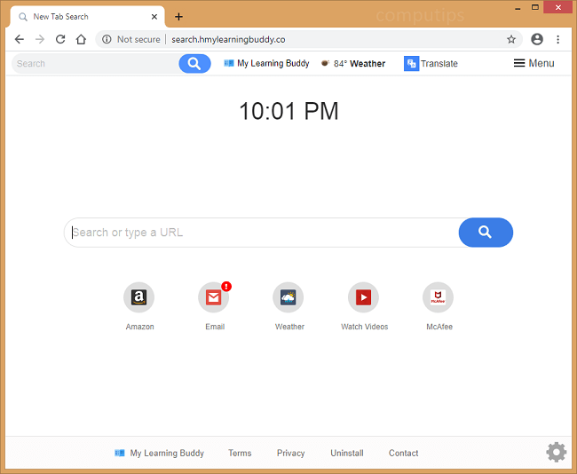The width and height of the screenshot is (577, 474).
Task: Open My Learning Buddy toolbar link
Action: point(267,63)
